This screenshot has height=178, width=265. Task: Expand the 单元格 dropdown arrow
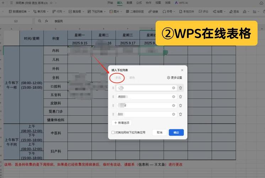coord(48,11)
